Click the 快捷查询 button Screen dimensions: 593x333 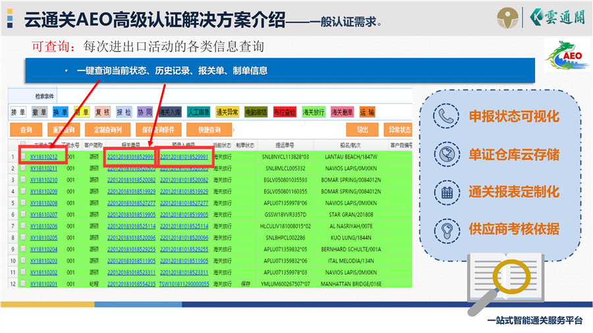[209, 130]
